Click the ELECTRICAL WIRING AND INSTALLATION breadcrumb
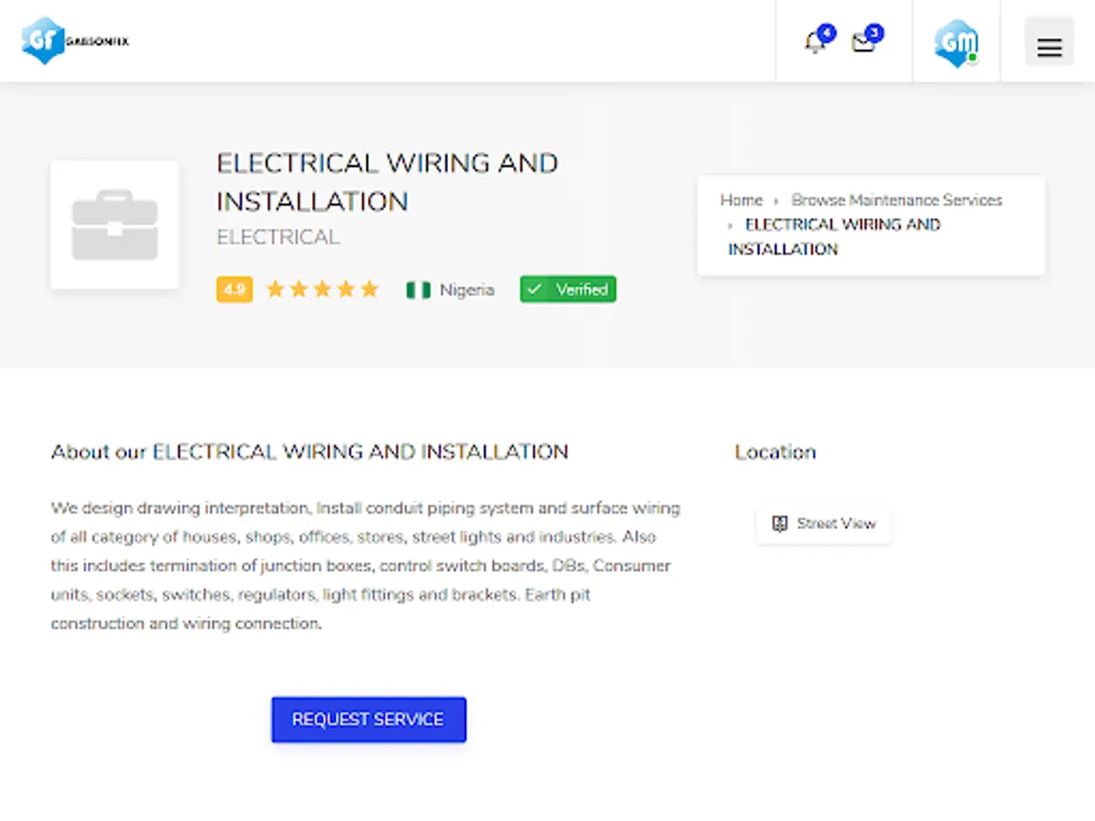Image resolution: width=1095 pixels, height=821 pixels. 834,236
